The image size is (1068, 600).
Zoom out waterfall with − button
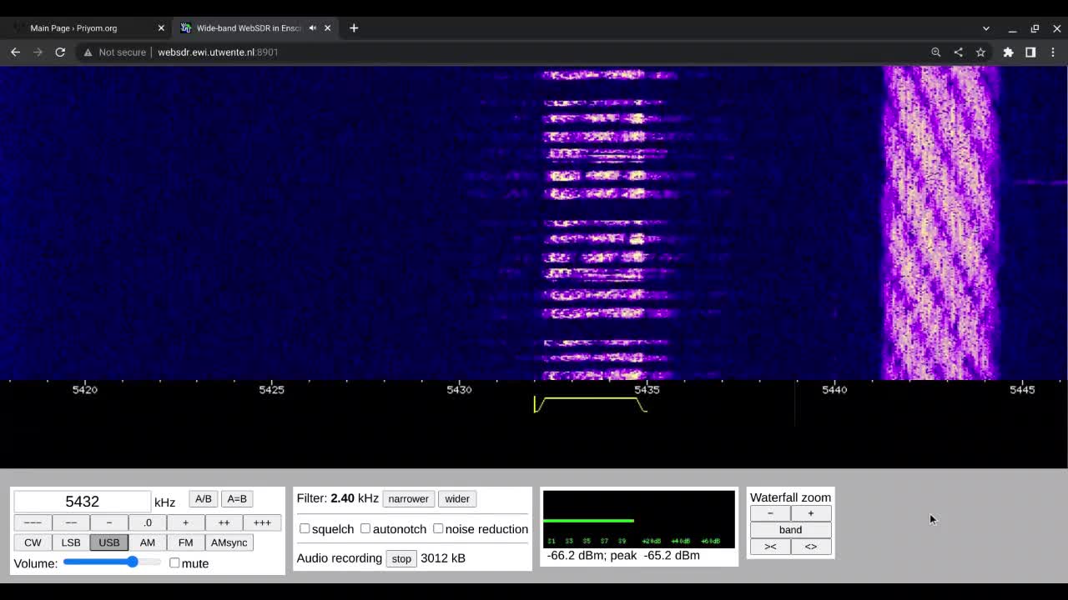coord(770,513)
